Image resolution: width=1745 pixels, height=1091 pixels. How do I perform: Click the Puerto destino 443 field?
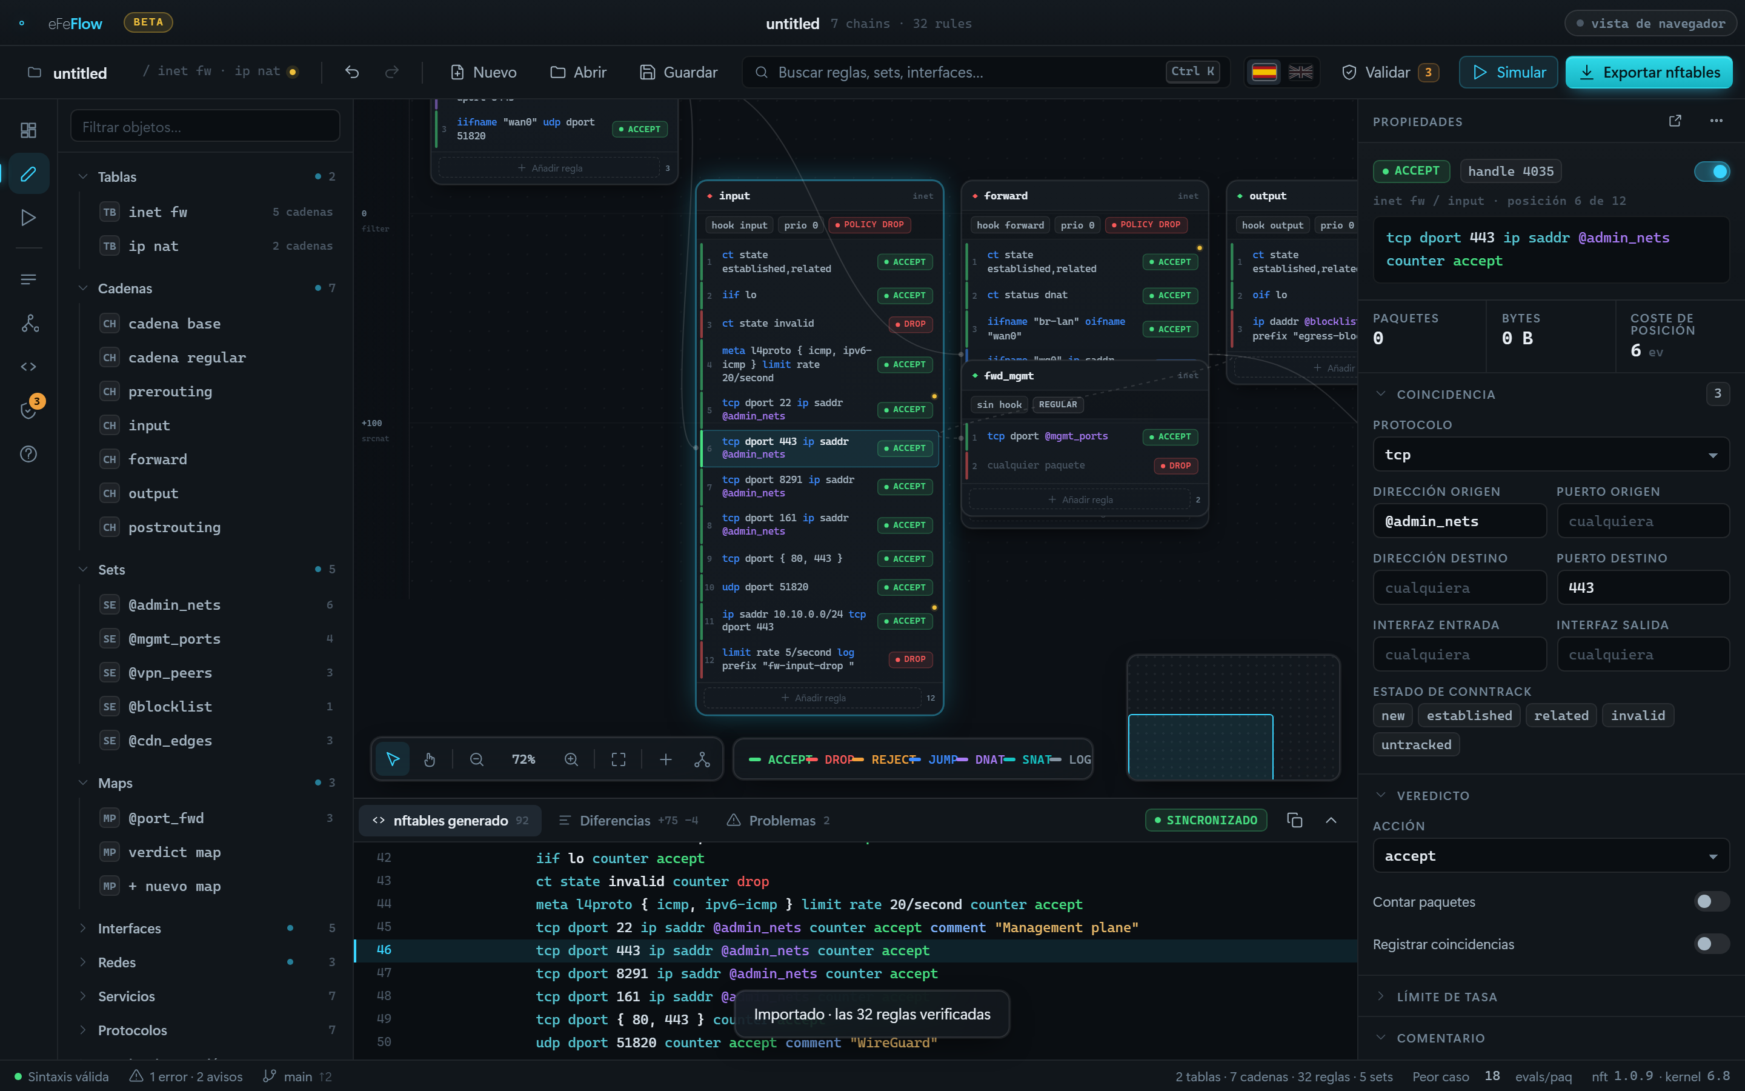[x=1643, y=587]
